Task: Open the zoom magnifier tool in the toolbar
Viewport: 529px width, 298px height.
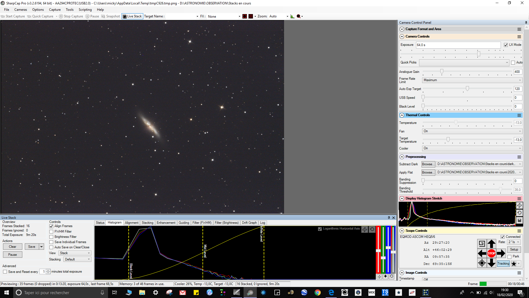Action: click(x=299, y=16)
